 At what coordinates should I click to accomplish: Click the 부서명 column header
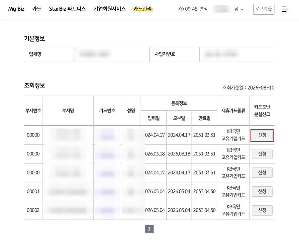pyautogui.click(x=68, y=111)
